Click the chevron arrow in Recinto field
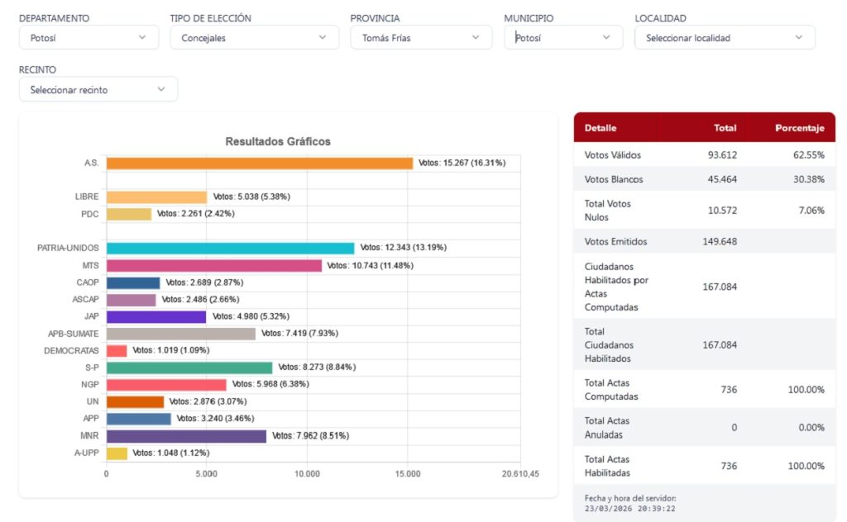 pyautogui.click(x=161, y=89)
